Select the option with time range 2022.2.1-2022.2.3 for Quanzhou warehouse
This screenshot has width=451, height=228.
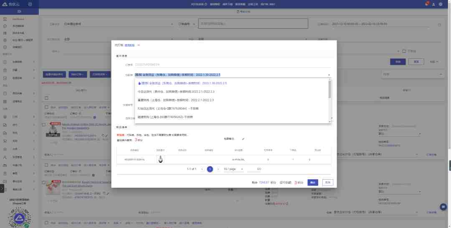click(x=176, y=92)
